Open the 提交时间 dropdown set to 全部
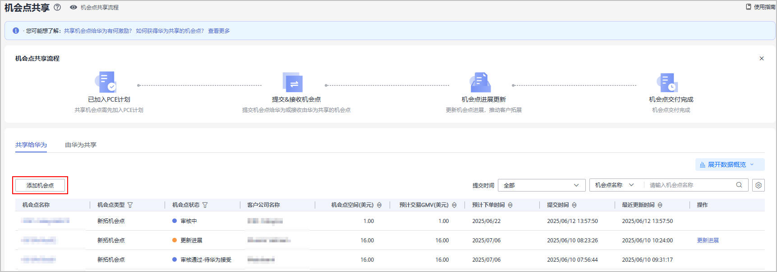The height and width of the screenshot is (272, 777). [541, 185]
